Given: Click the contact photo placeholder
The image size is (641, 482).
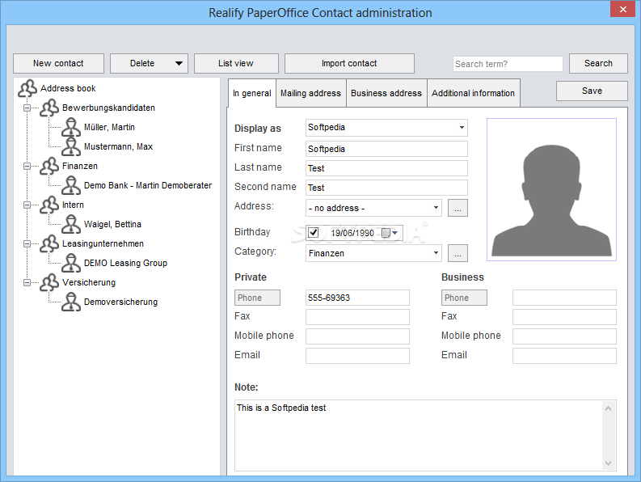Looking at the screenshot, I should click(x=551, y=189).
